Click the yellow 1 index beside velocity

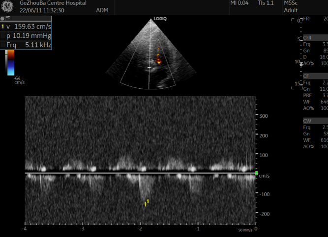click(x=2, y=27)
